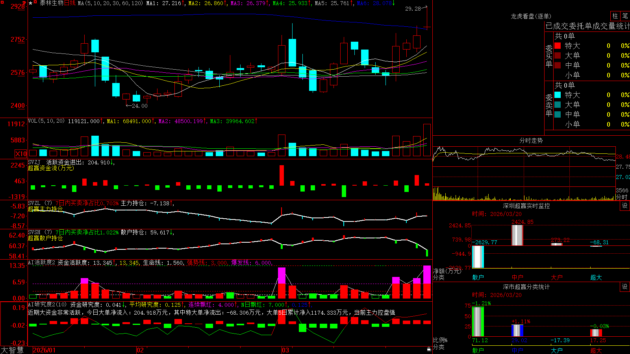
Task: Click the 02 month marker on timeline
Action: pyautogui.click(x=140, y=350)
